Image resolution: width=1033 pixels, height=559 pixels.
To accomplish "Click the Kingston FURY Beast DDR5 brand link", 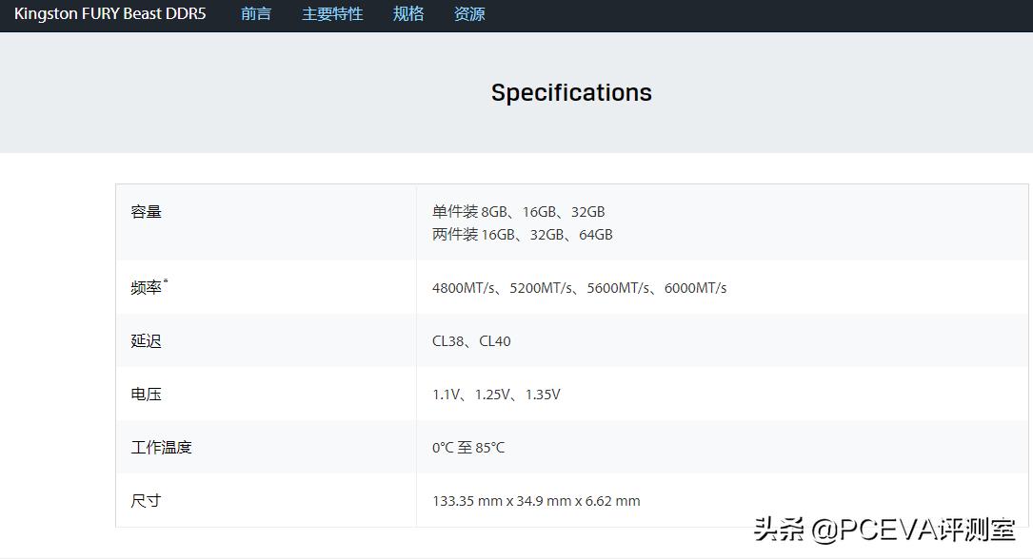I will click(x=109, y=14).
